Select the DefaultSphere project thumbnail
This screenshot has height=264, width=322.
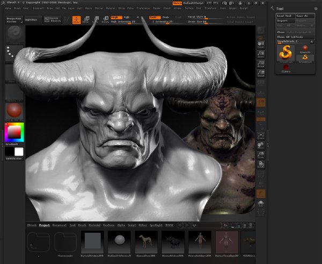coord(119,242)
